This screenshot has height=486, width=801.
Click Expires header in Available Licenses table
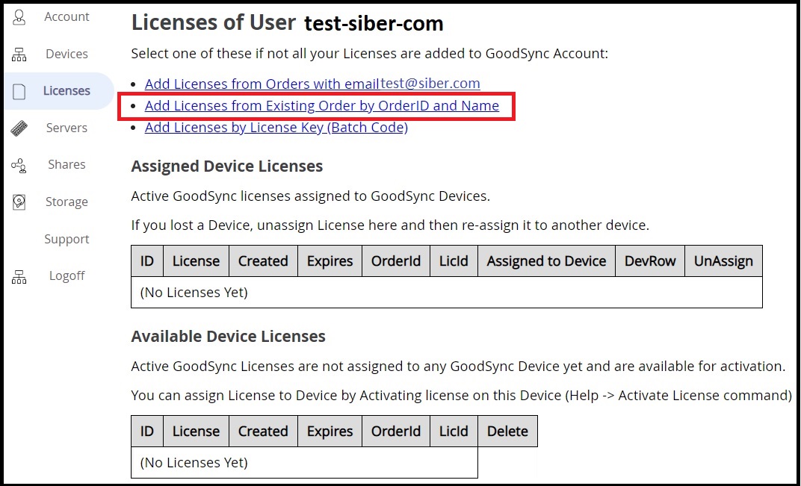(330, 432)
